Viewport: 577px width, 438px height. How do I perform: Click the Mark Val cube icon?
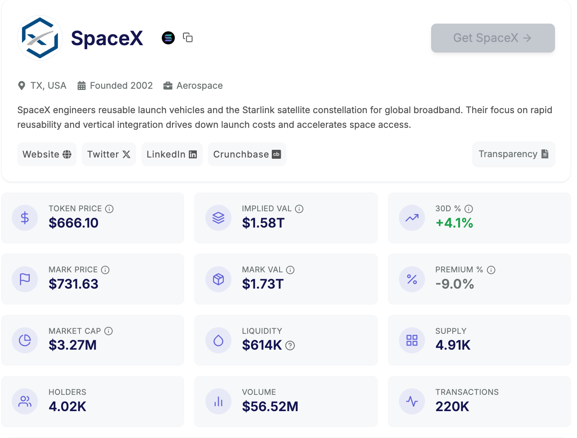(218, 279)
